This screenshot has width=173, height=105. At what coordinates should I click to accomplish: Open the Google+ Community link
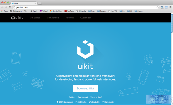(108, 102)
